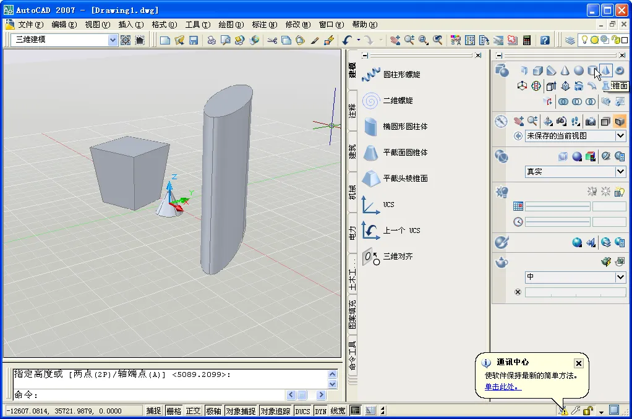
Task: Select the Cylinder tool on the dashboard
Action: [592, 70]
